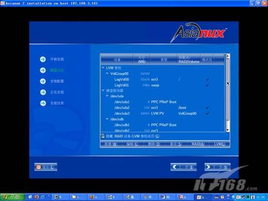The image size is (268, 201).
Task: Click the partition list vertical scrollbar thumb
Action: point(228,90)
